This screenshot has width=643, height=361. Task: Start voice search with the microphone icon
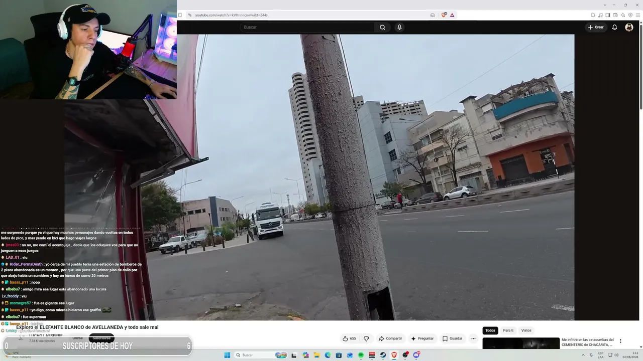[399, 27]
